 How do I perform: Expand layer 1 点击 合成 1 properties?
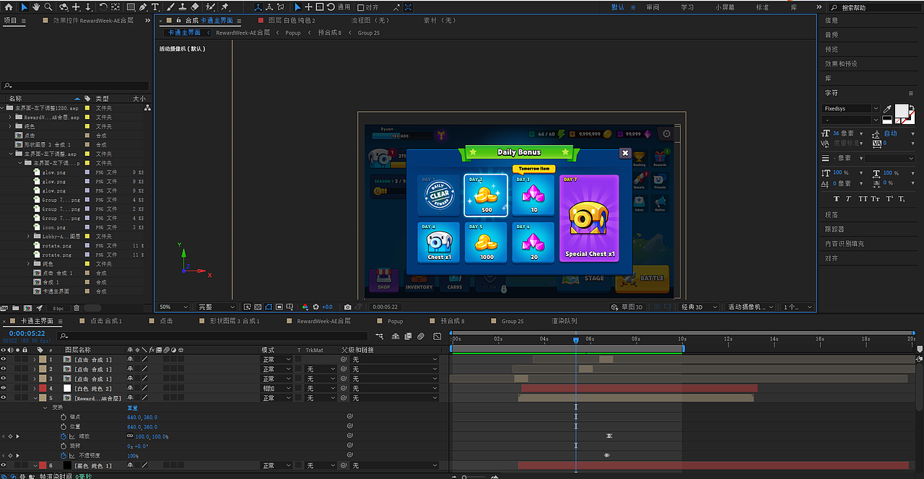[x=35, y=359]
